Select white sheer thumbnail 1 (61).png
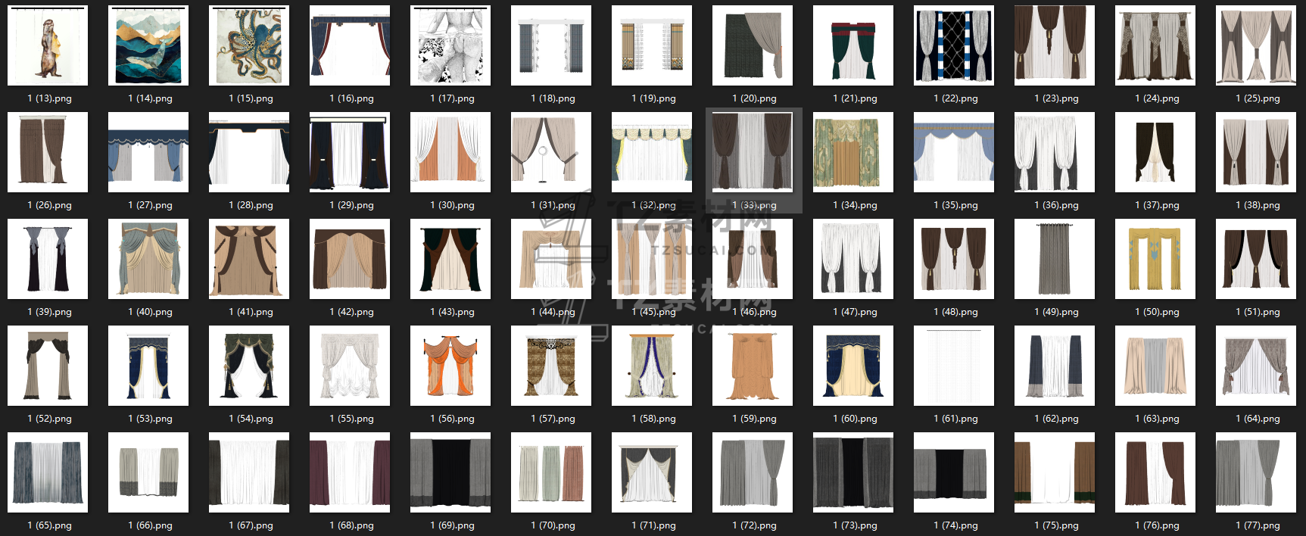1306x536 pixels. (x=954, y=366)
